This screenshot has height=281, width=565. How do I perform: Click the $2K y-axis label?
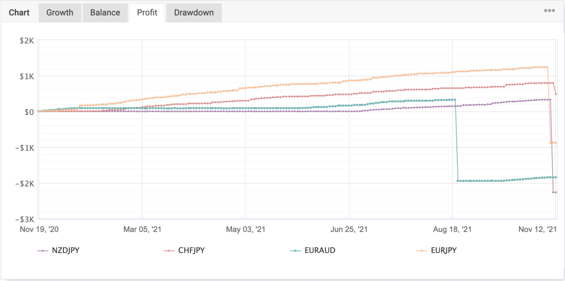pyautogui.click(x=26, y=41)
